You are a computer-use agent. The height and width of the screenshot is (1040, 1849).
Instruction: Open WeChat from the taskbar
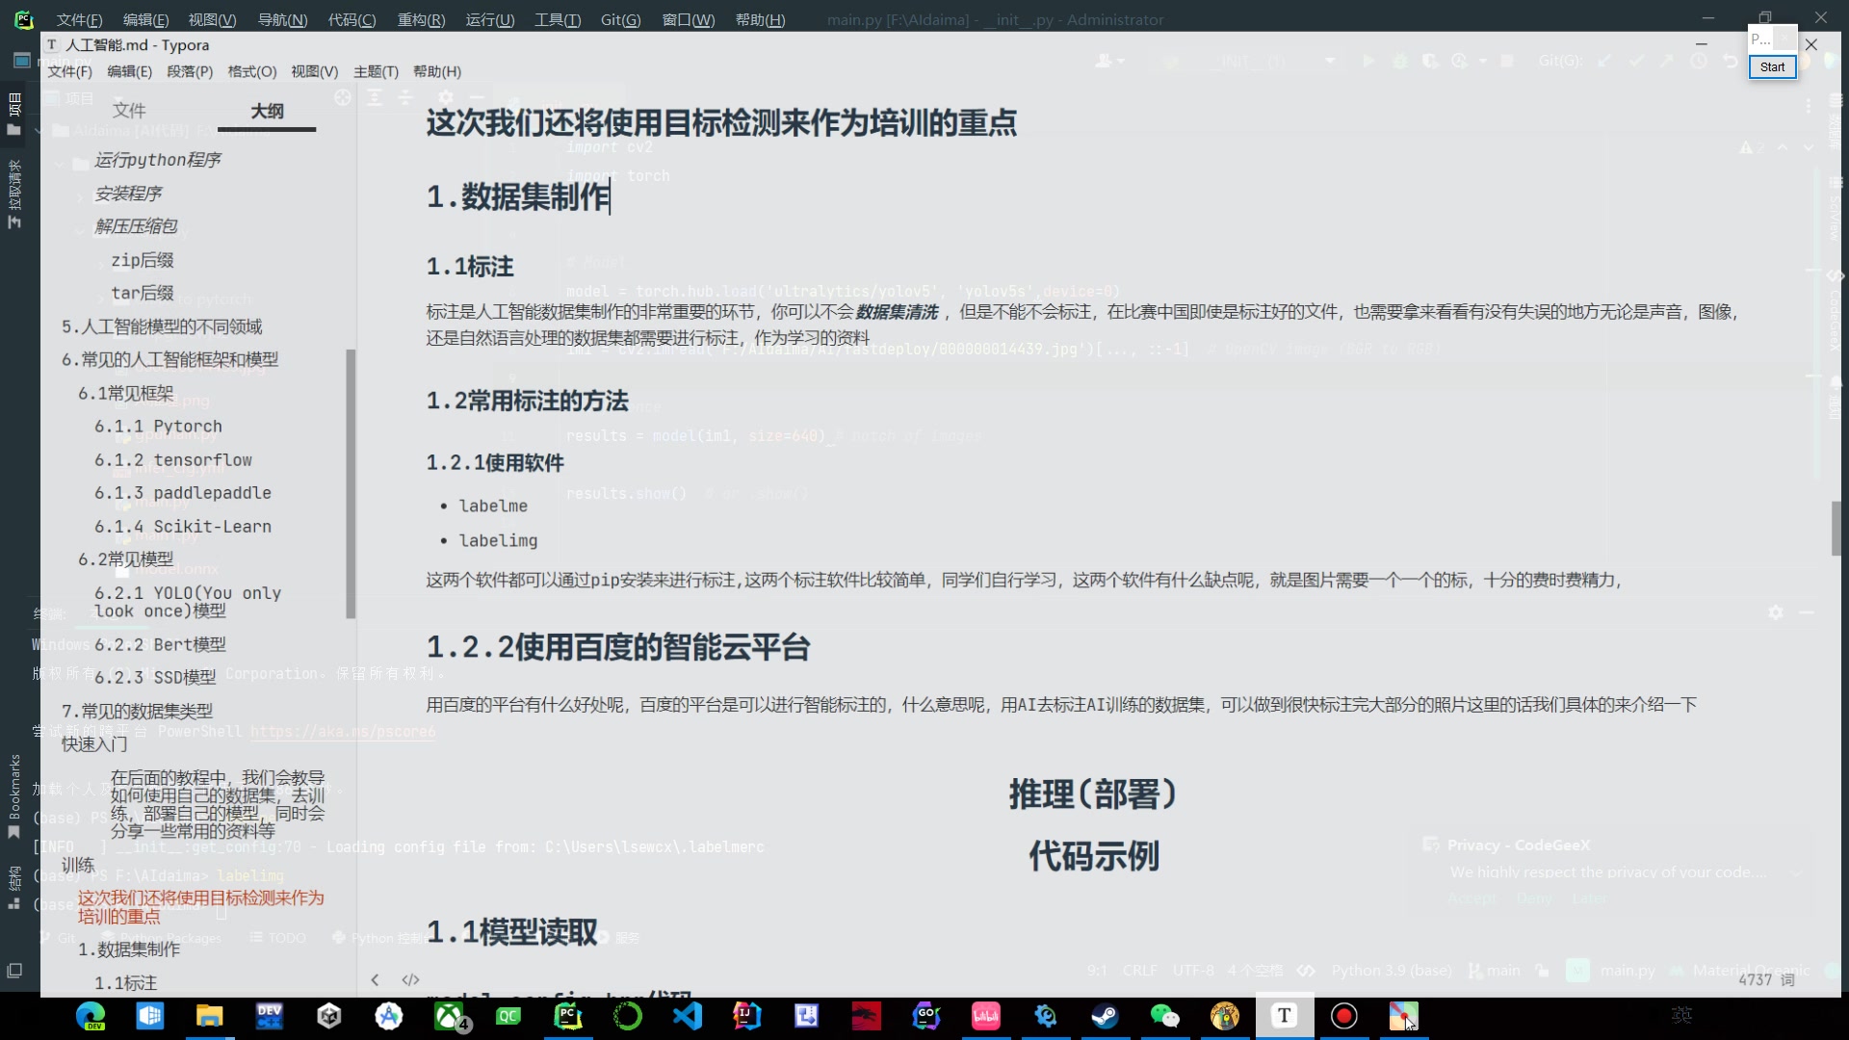point(1165,1016)
